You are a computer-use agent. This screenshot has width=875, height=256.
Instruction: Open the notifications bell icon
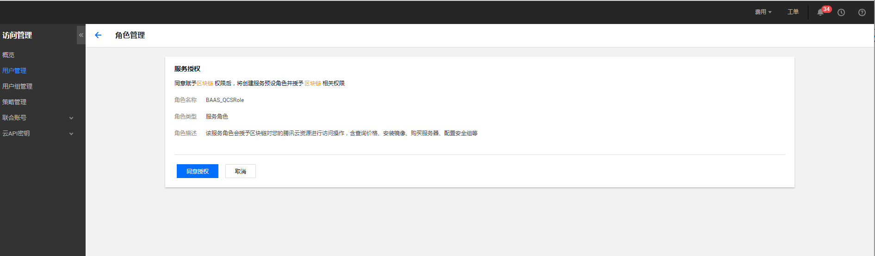coord(820,12)
